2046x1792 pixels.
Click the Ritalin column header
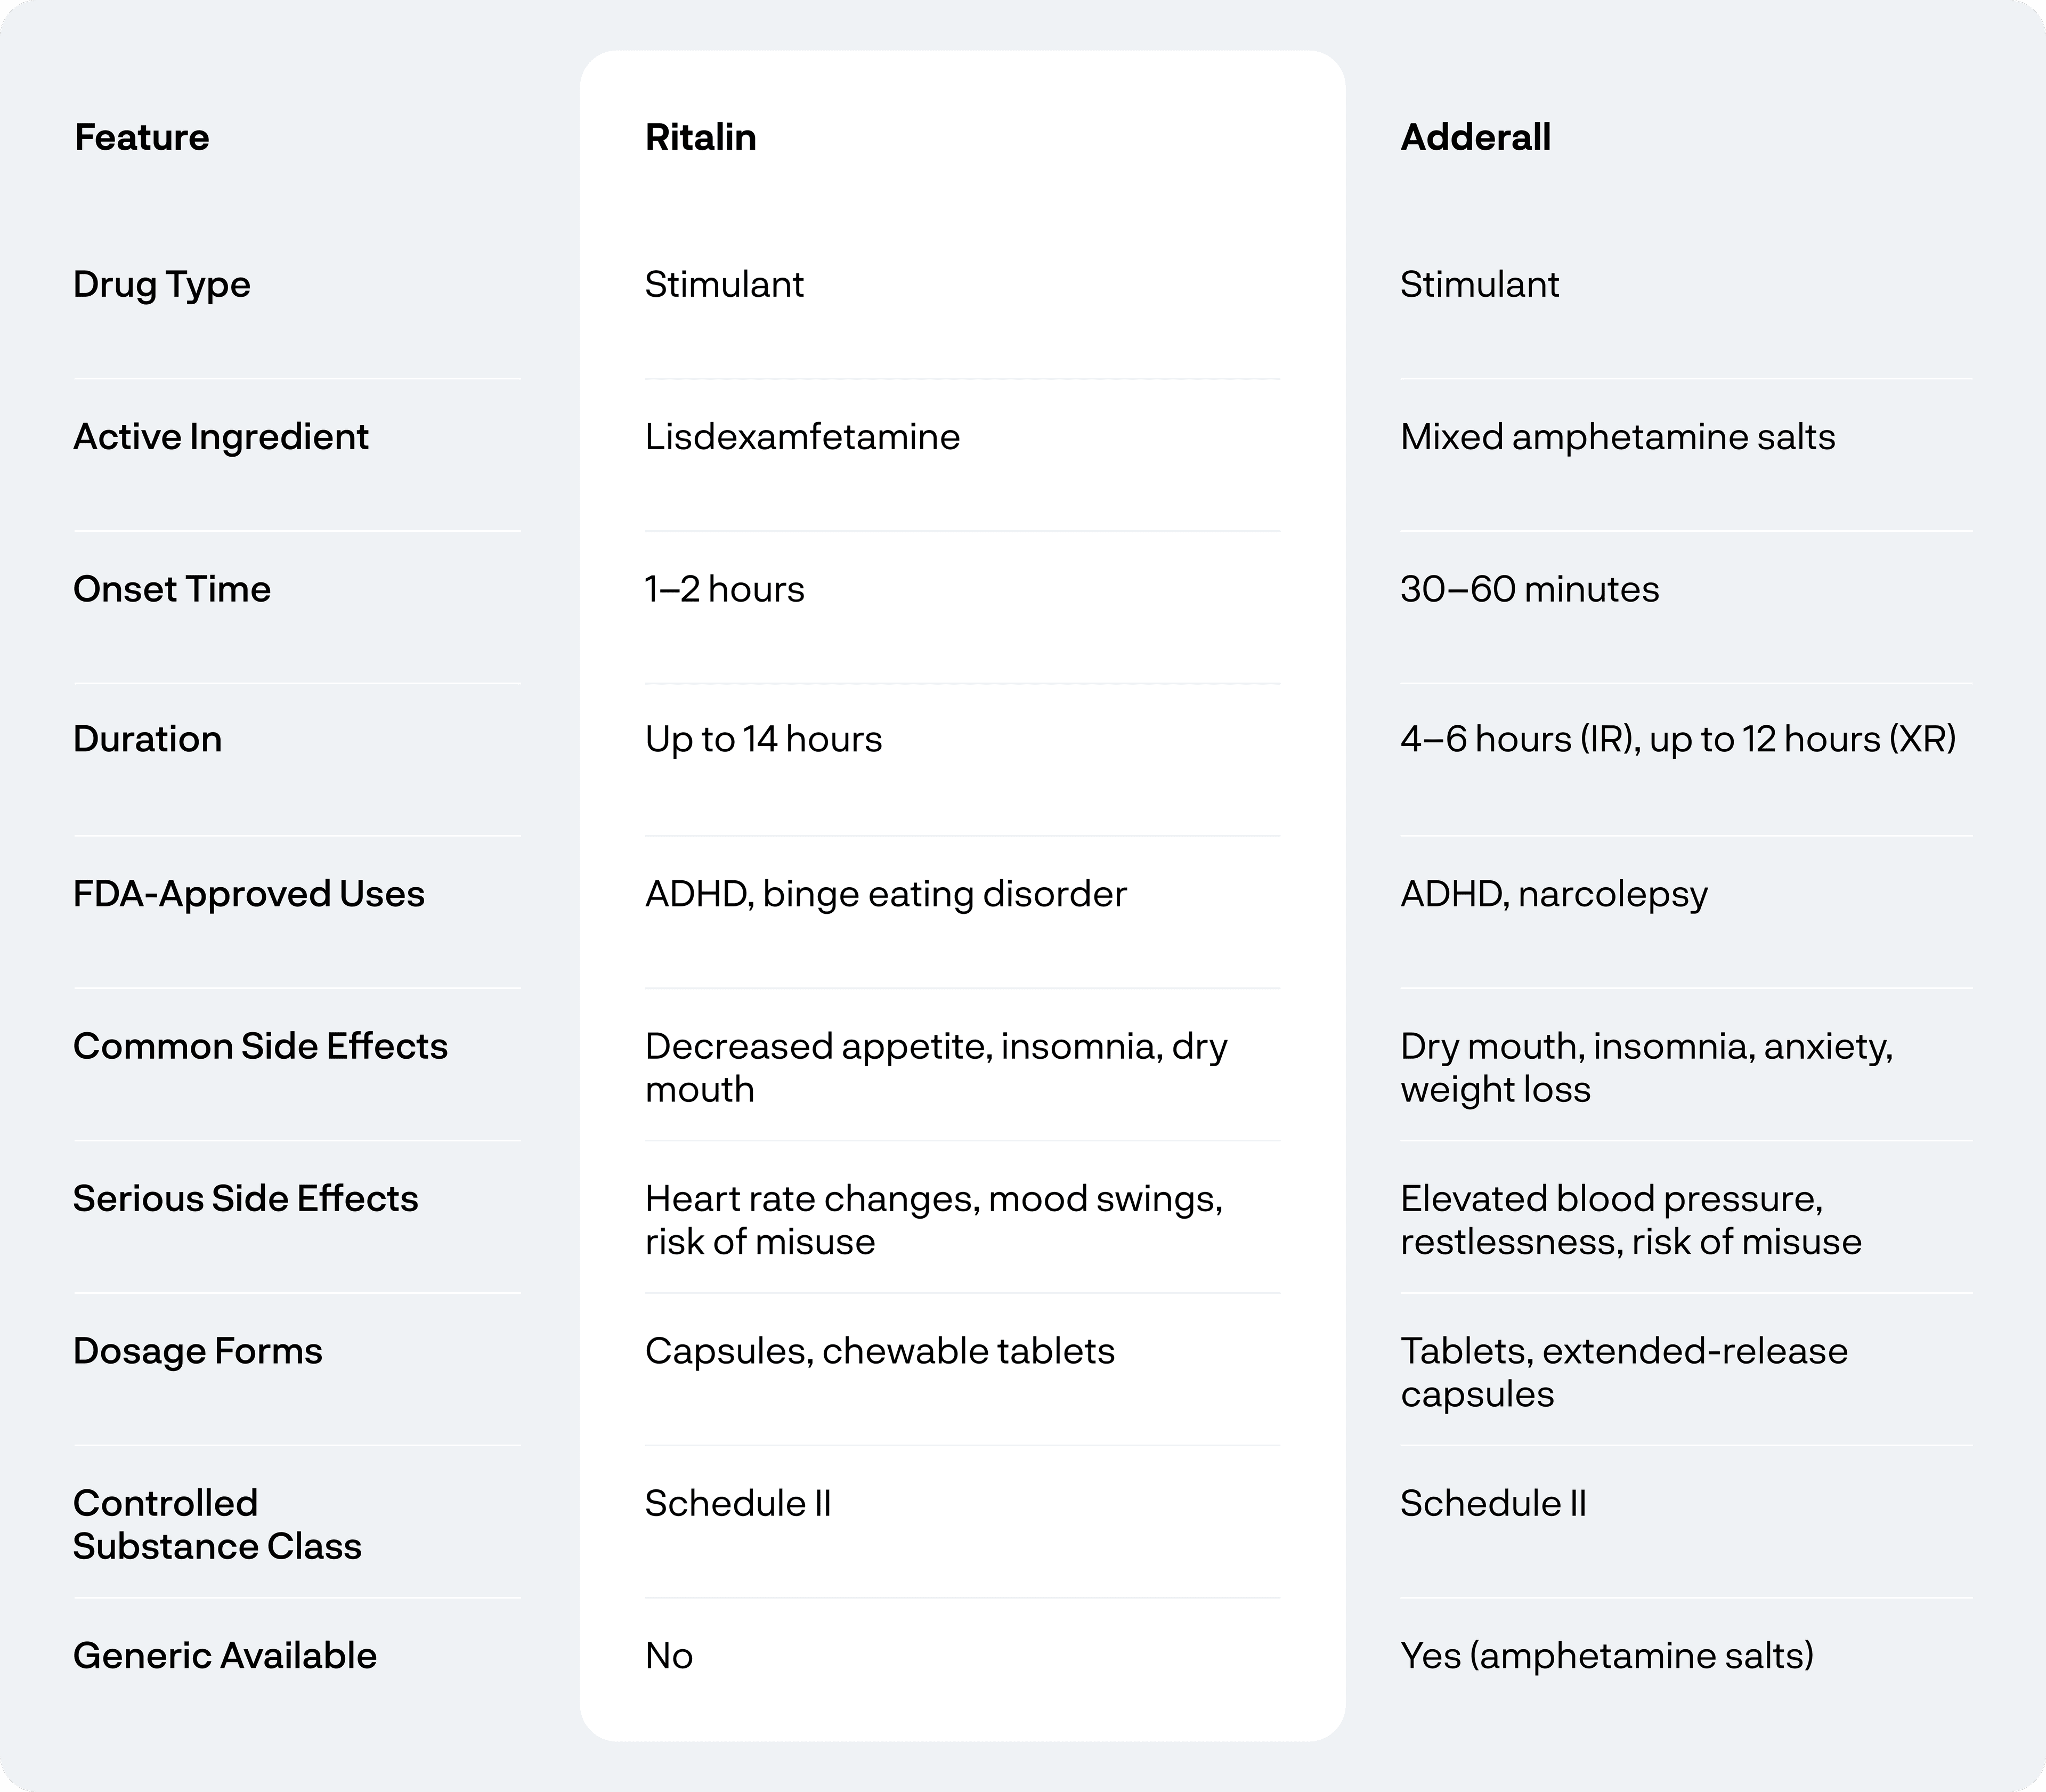[x=700, y=137]
